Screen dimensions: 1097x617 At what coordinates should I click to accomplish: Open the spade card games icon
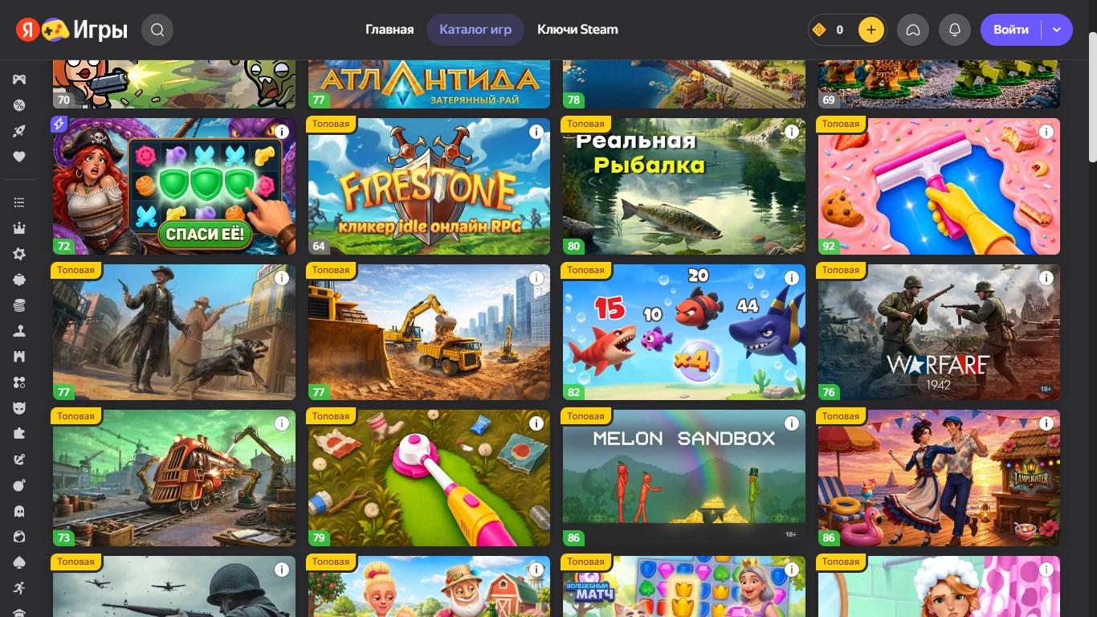[x=19, y=562]
